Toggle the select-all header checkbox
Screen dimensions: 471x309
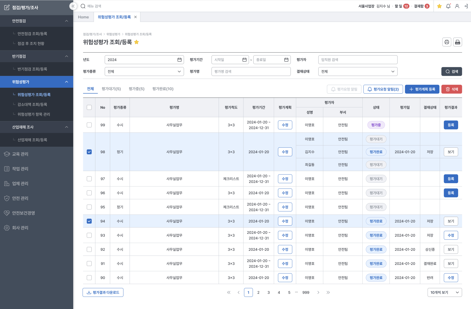[x=89, y=107]
